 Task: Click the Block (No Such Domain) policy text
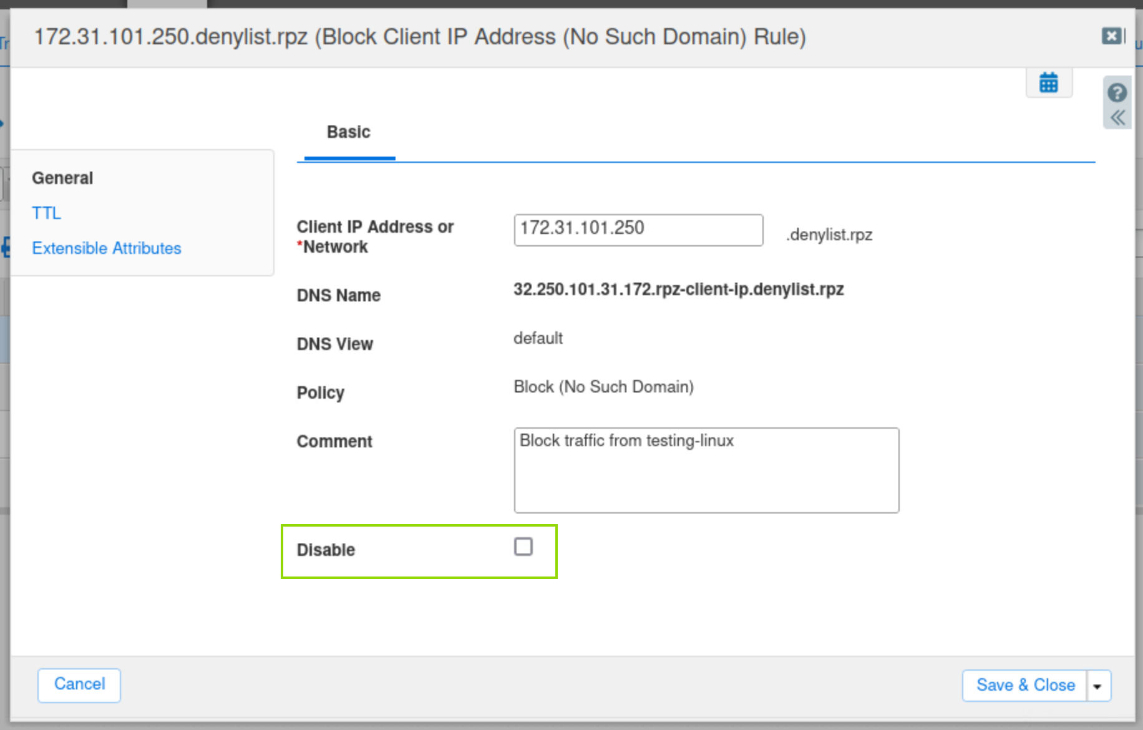pos(603,387)
